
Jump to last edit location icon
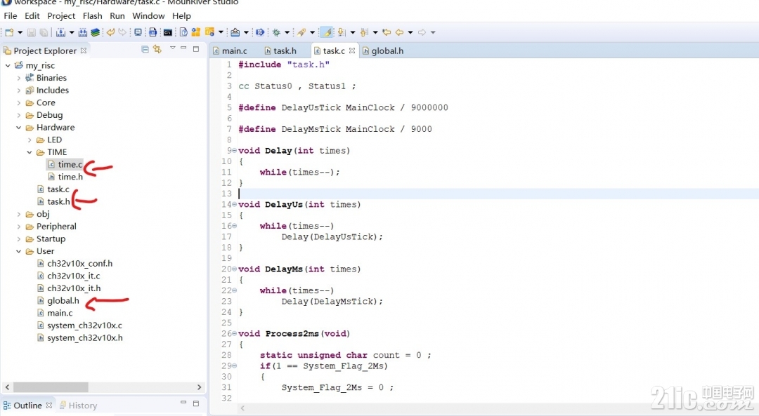(387, 32)
